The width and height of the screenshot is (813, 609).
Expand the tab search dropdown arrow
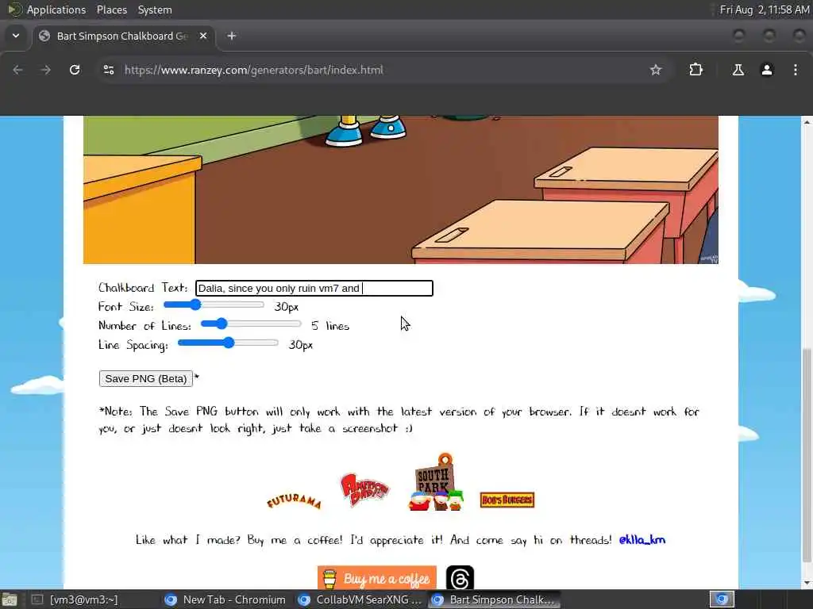(16, 36)
